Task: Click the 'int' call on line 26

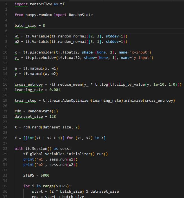Action: (x=31, y=138)
